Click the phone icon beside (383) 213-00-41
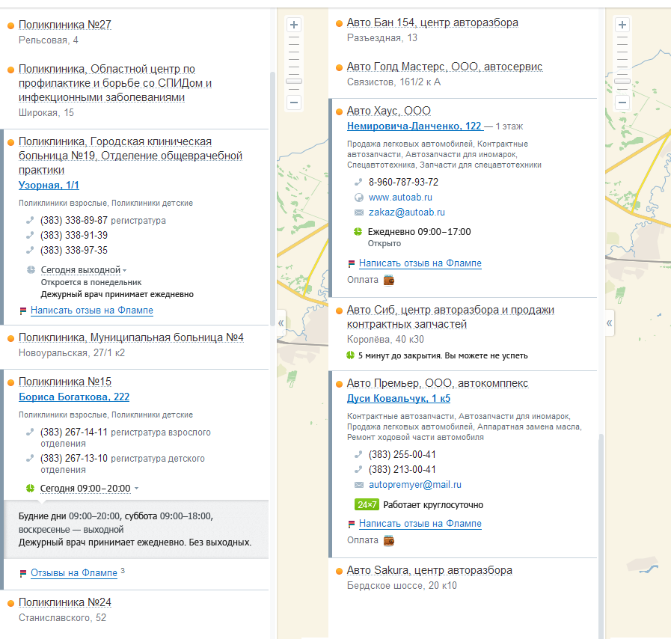Image resolution: width=671 pixels, height=639 pixels. [358, 469]
